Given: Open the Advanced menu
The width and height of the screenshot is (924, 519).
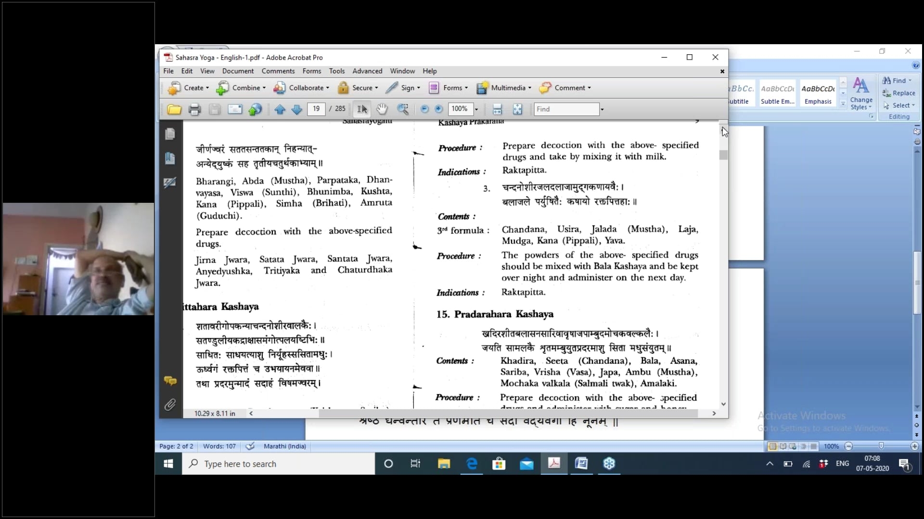Looking at the screenshot, I should click(x=367, y=71).
